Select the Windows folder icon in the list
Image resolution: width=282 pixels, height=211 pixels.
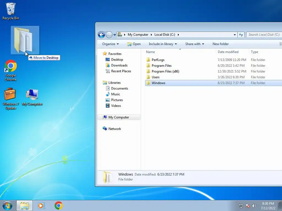tap(148, 83)
